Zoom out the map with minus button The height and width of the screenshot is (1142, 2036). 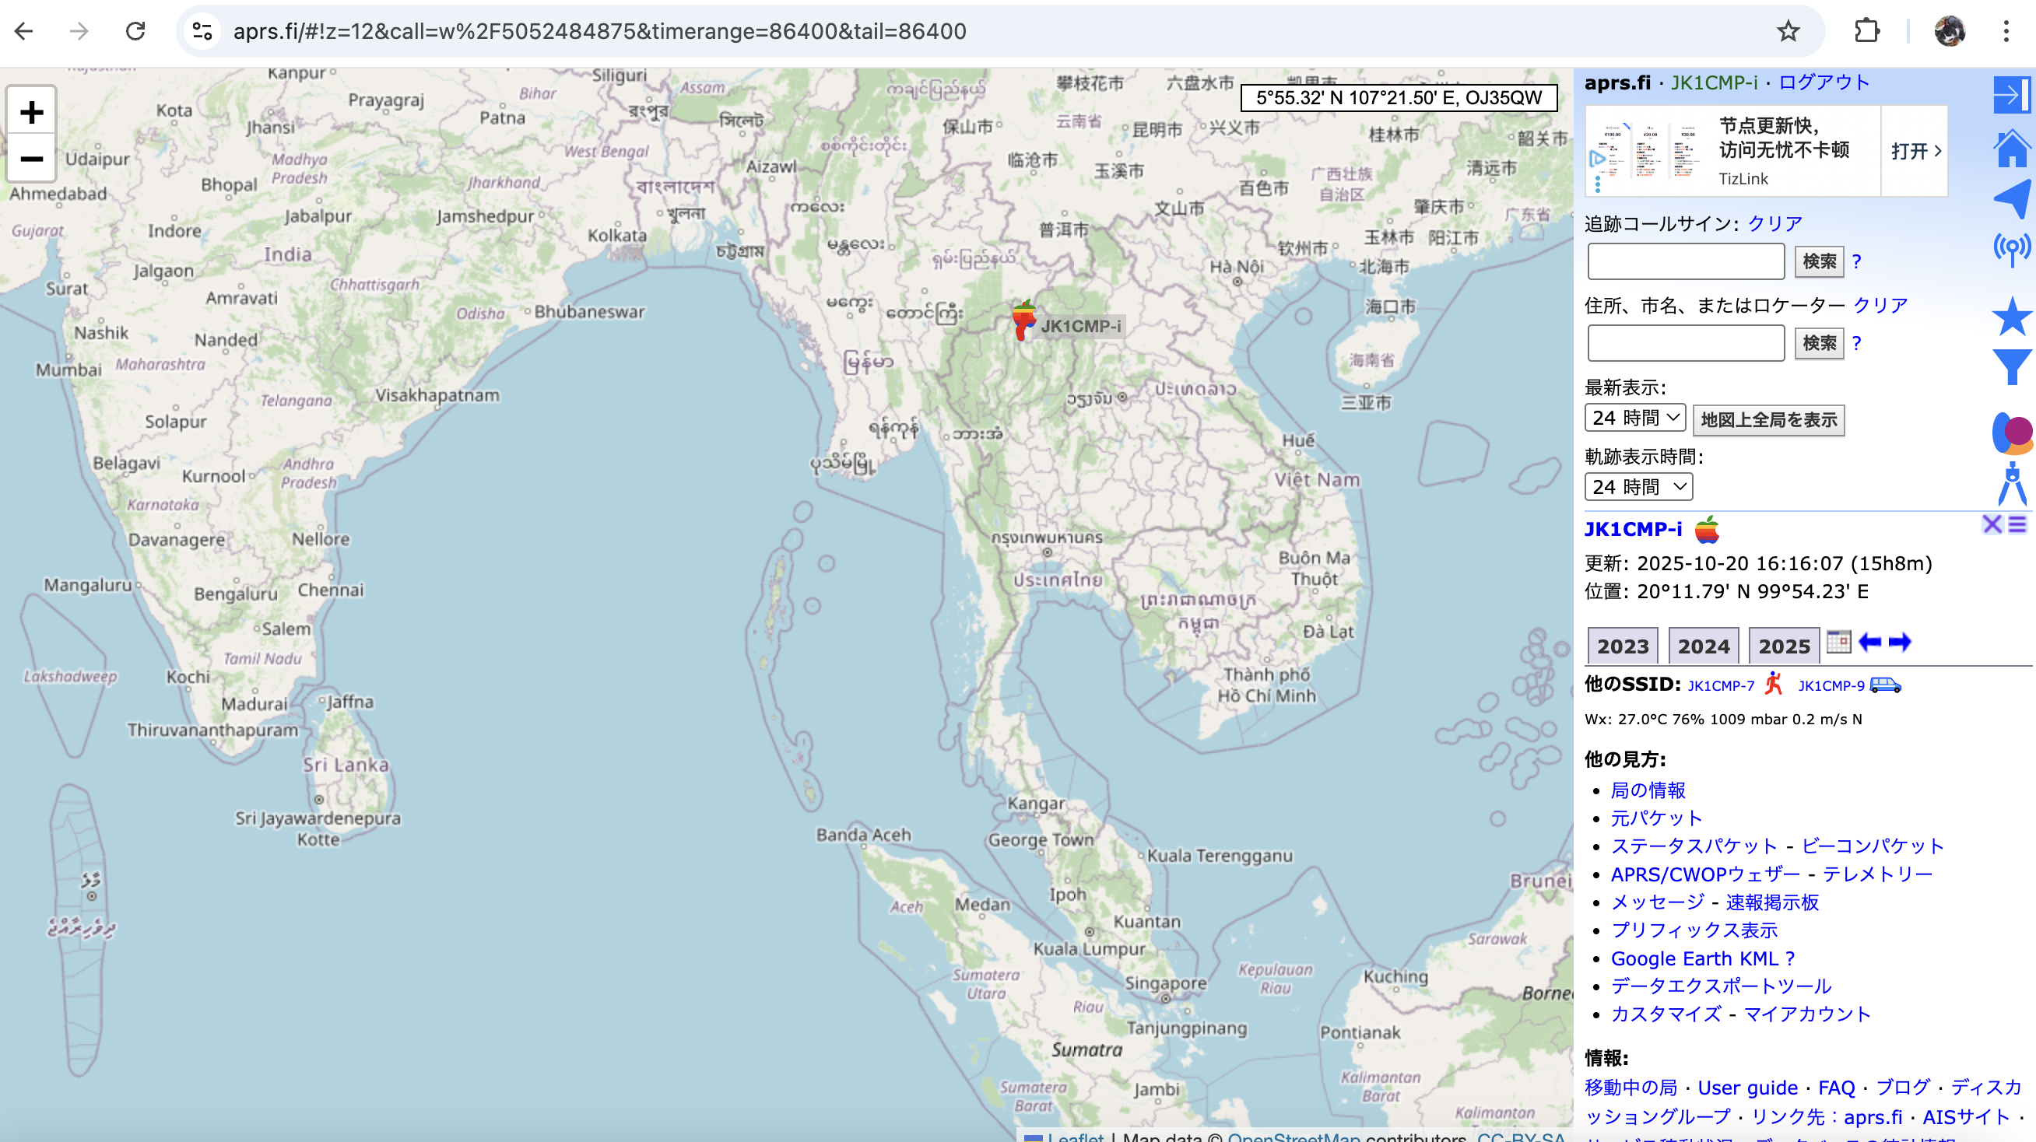coord(32,159)
